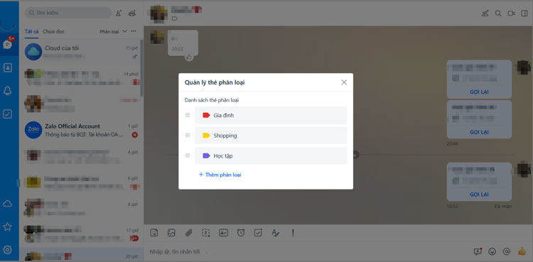Click Thêm phân loại link
533x262 pixels.
[220, 175]
